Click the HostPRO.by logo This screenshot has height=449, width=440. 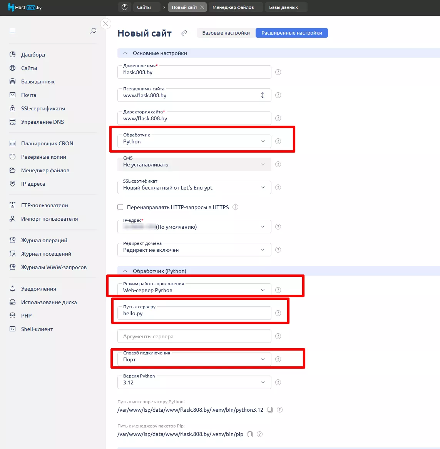pos(25,7)
